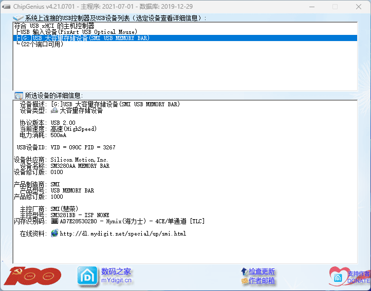
Task: Click the 支持作者 DONATE link text
Action: (x=359, y=277)
